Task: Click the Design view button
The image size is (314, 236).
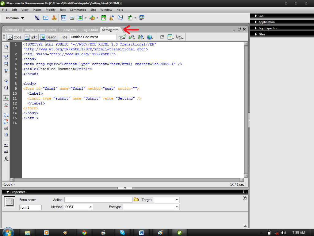Action: tap(48, 37)
